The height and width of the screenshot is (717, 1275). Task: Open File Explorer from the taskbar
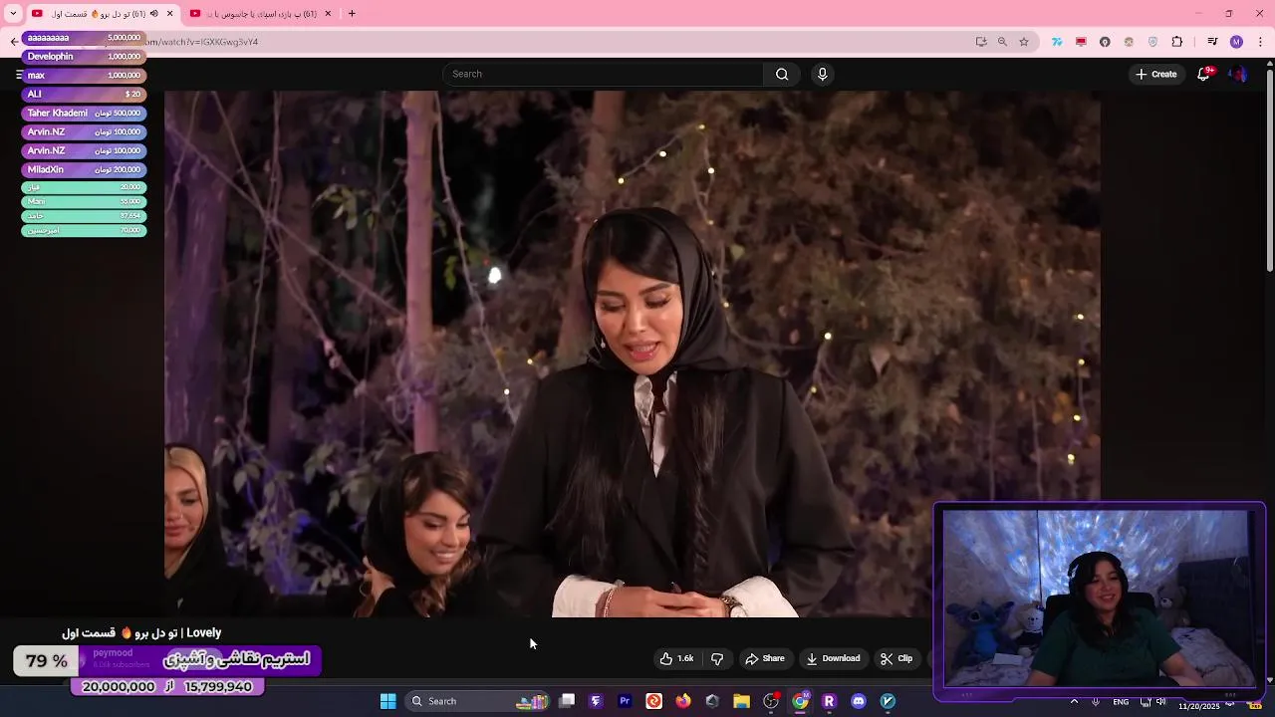(x=741, y=701)
